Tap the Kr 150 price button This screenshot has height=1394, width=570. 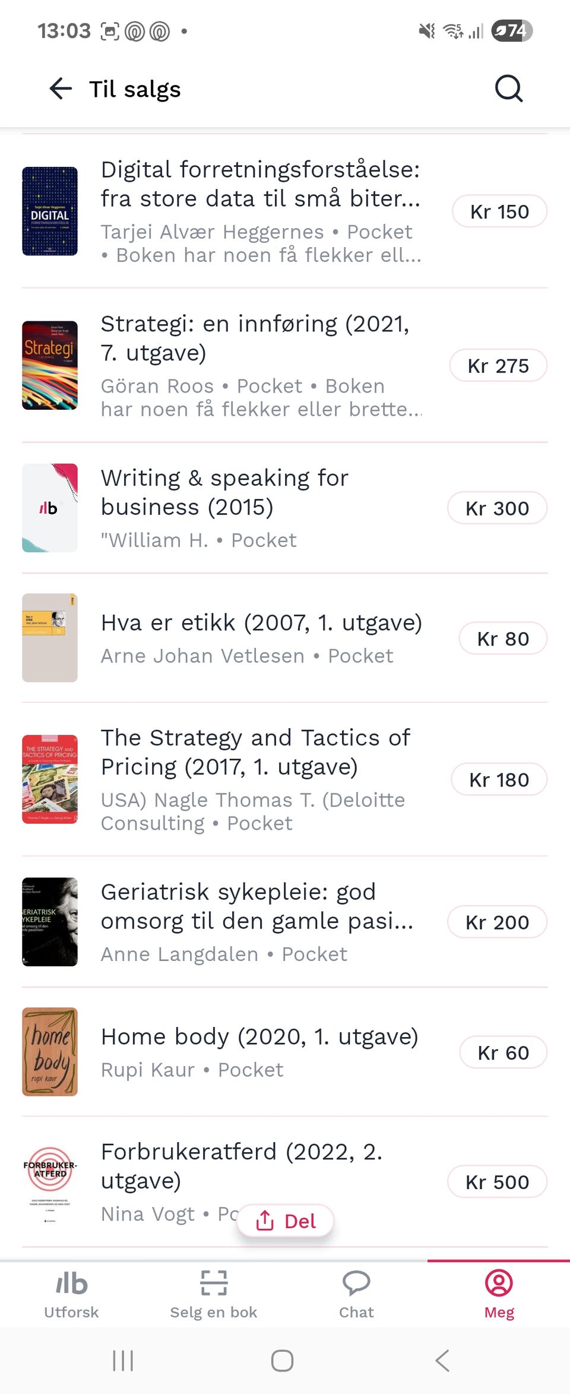(499, 211)
